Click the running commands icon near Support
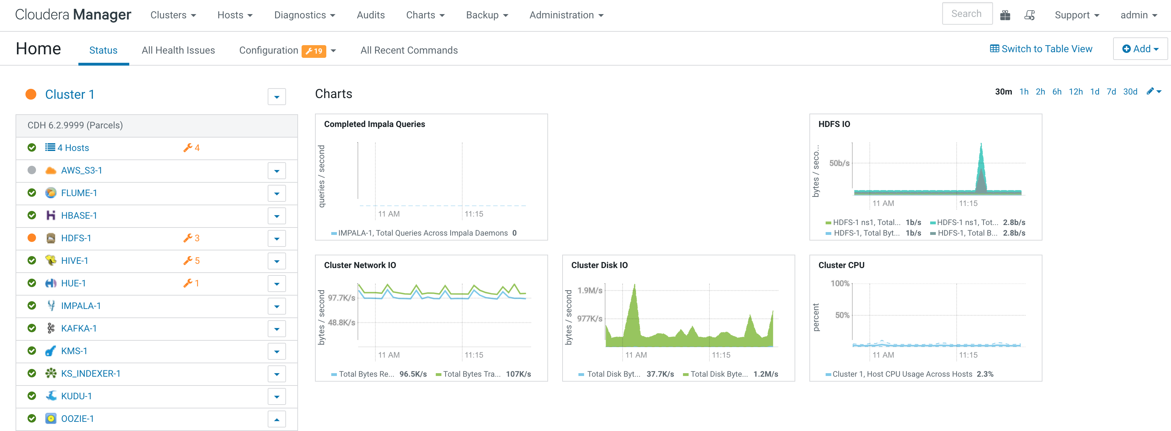 point(1030,16)
